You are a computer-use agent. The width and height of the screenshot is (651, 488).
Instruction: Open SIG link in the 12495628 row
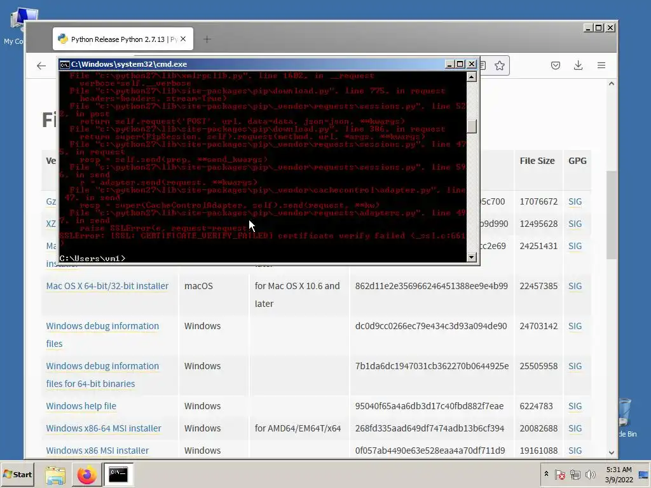tap(575, 224)
